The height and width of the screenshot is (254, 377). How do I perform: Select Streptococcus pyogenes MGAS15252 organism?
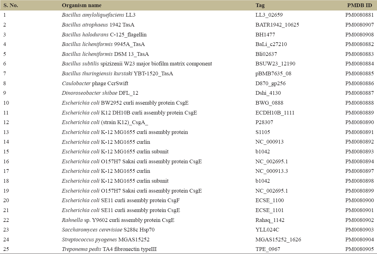101,239
